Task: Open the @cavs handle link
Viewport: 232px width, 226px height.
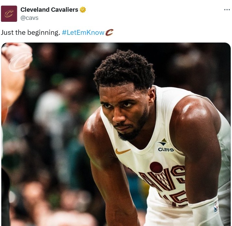Action: pos(29,18)
